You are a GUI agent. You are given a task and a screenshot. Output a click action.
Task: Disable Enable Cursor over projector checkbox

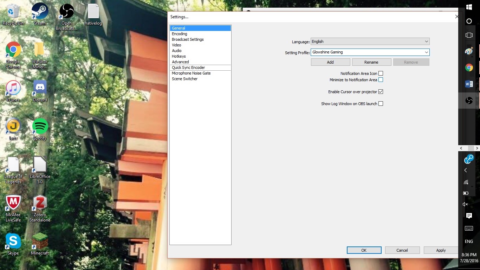click(381, 92)
